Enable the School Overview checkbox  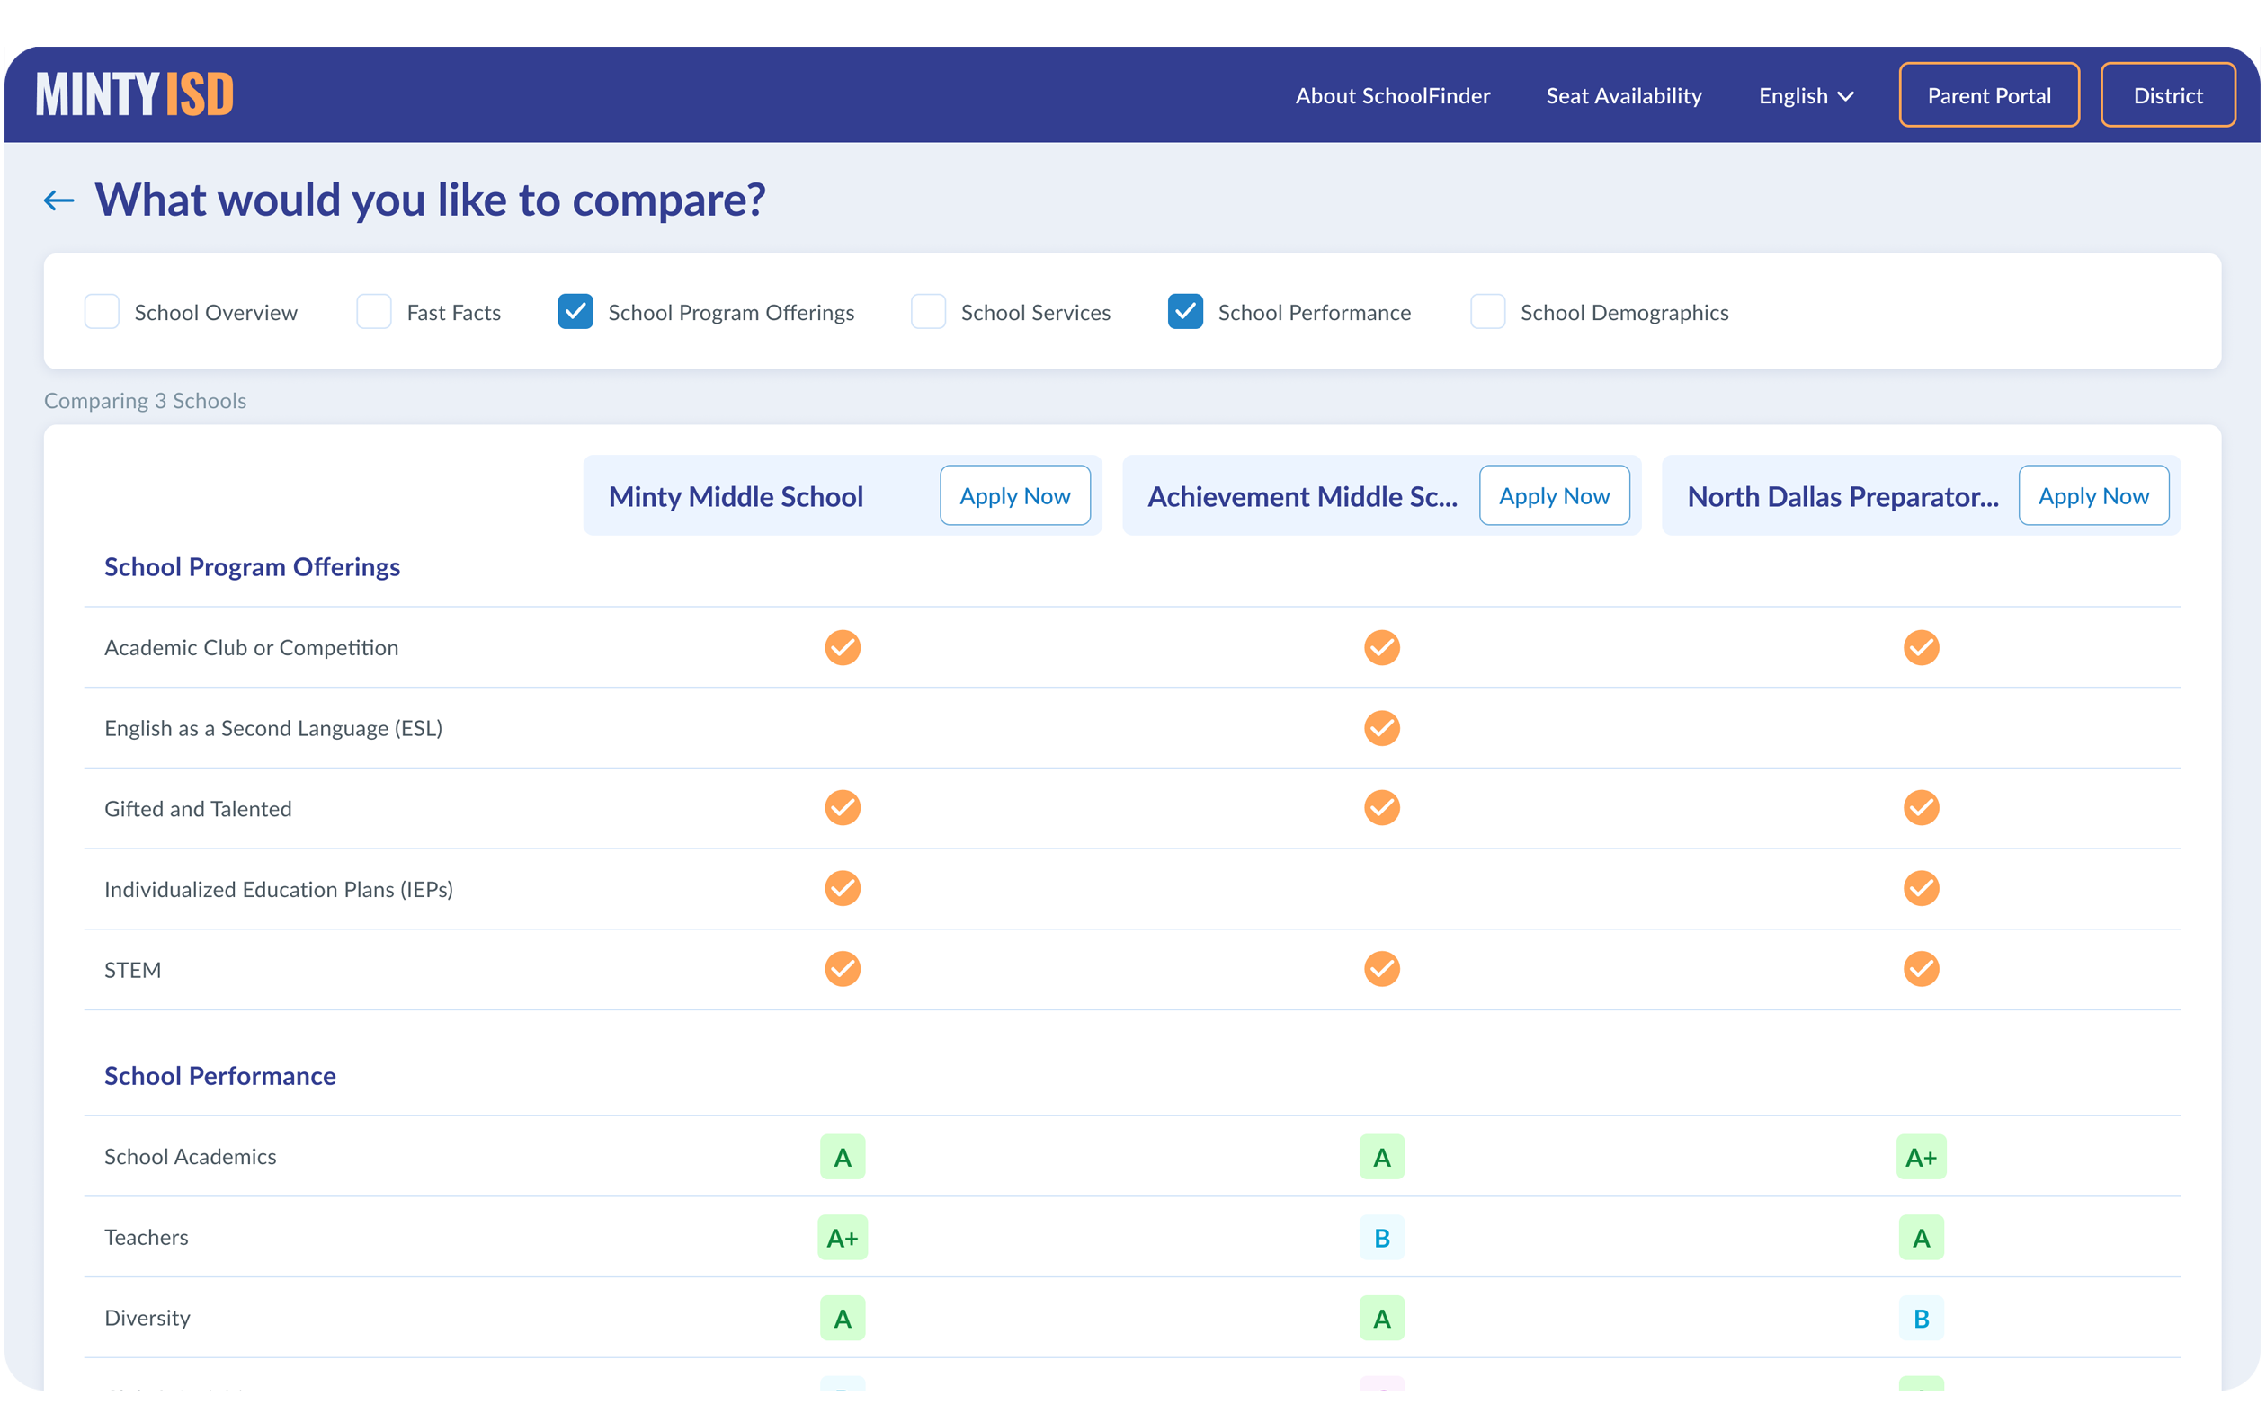tap(102, 312)
